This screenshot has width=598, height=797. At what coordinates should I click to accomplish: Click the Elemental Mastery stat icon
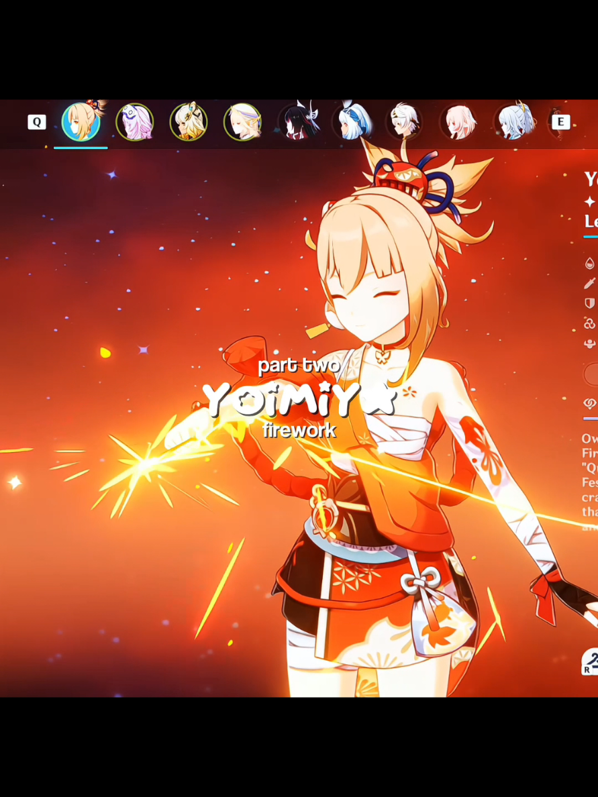[590, 323]
